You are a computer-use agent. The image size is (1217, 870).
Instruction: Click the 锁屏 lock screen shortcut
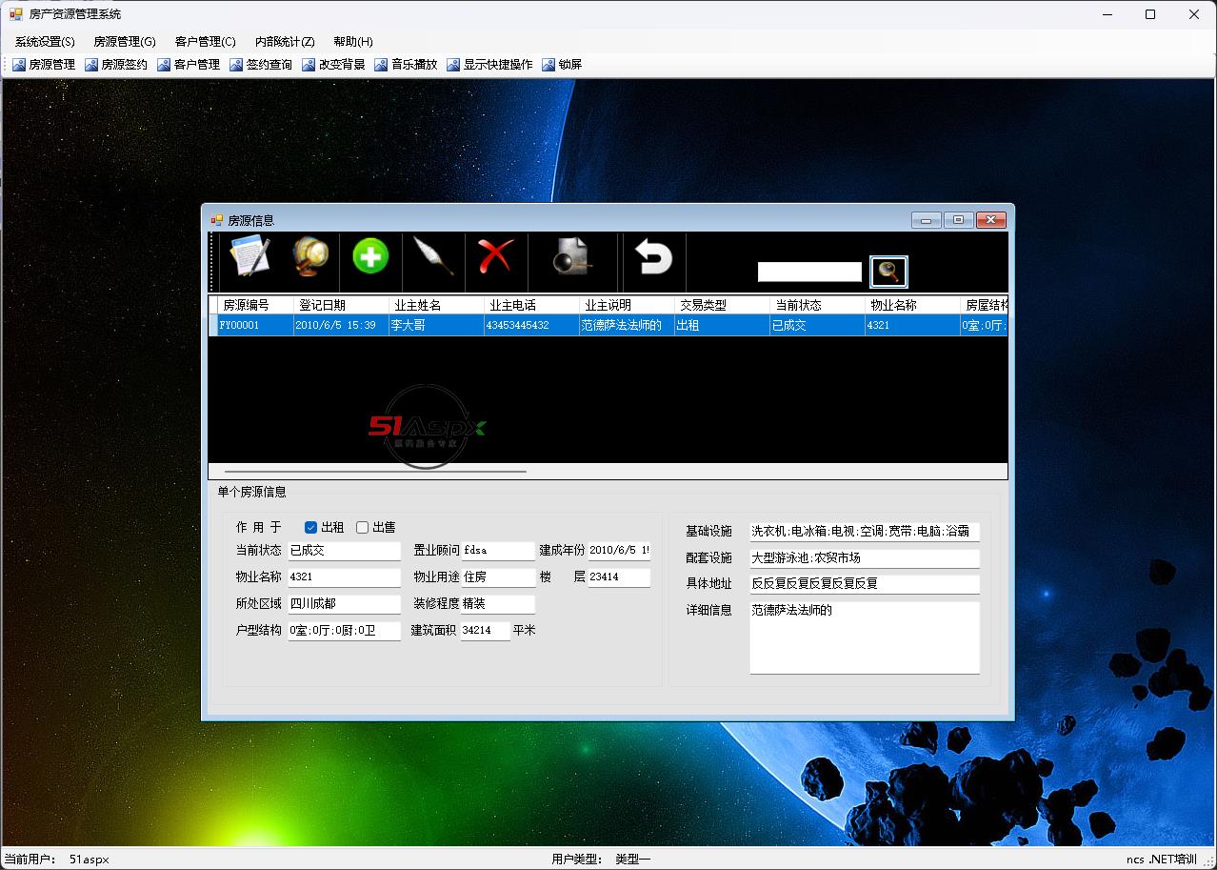(562, 65)
